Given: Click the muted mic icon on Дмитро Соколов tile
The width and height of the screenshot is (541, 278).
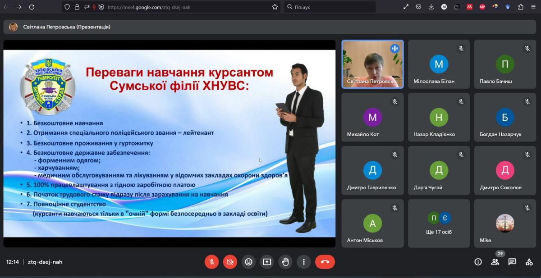Looking at the screenshot, I should (x=527, y=155).
